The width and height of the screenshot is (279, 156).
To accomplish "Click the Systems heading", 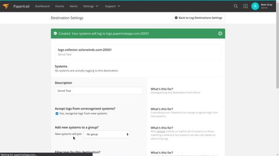I will [61, 66].
